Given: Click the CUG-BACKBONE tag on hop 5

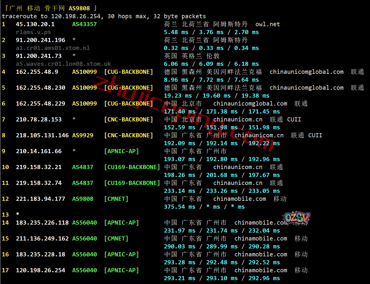Looking at the screenshot, I should click(128, 88).
